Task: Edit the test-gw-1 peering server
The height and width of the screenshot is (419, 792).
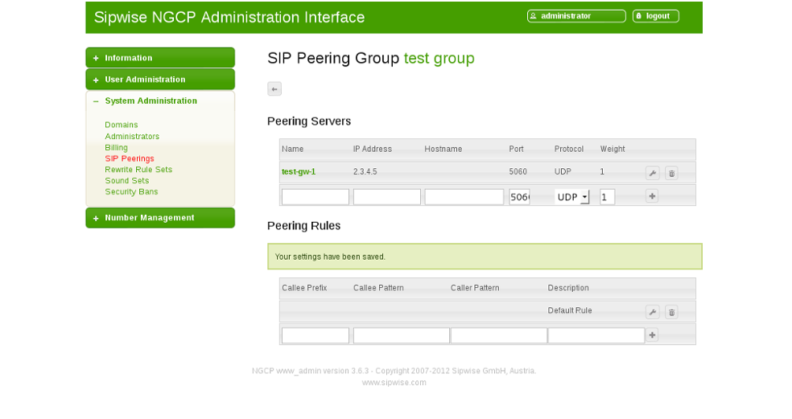Action: (x=652, y=173)
